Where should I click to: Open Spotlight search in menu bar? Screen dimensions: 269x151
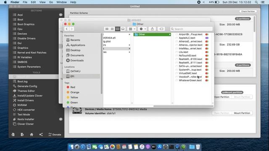tap(256, 2)
